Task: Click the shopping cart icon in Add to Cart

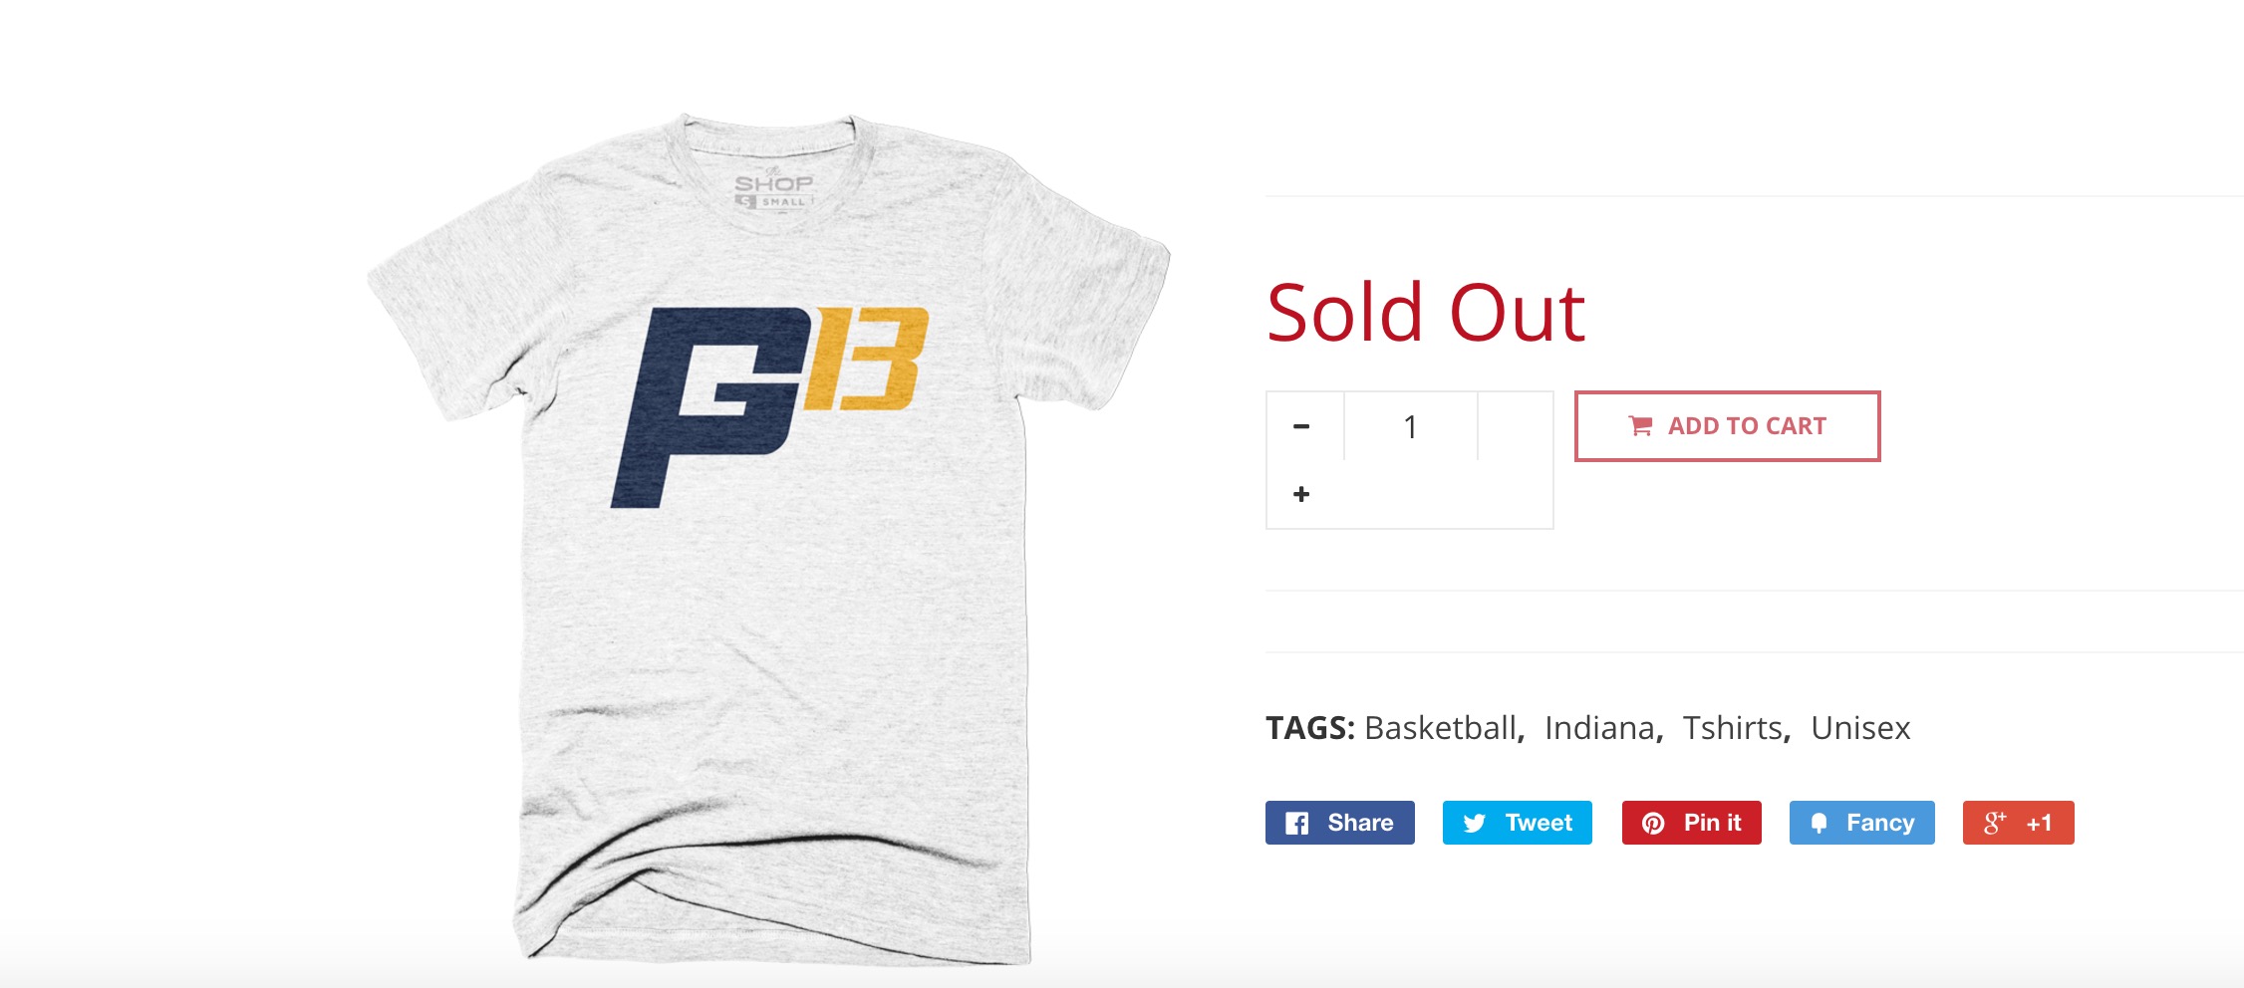Action: click(1640, 426)
